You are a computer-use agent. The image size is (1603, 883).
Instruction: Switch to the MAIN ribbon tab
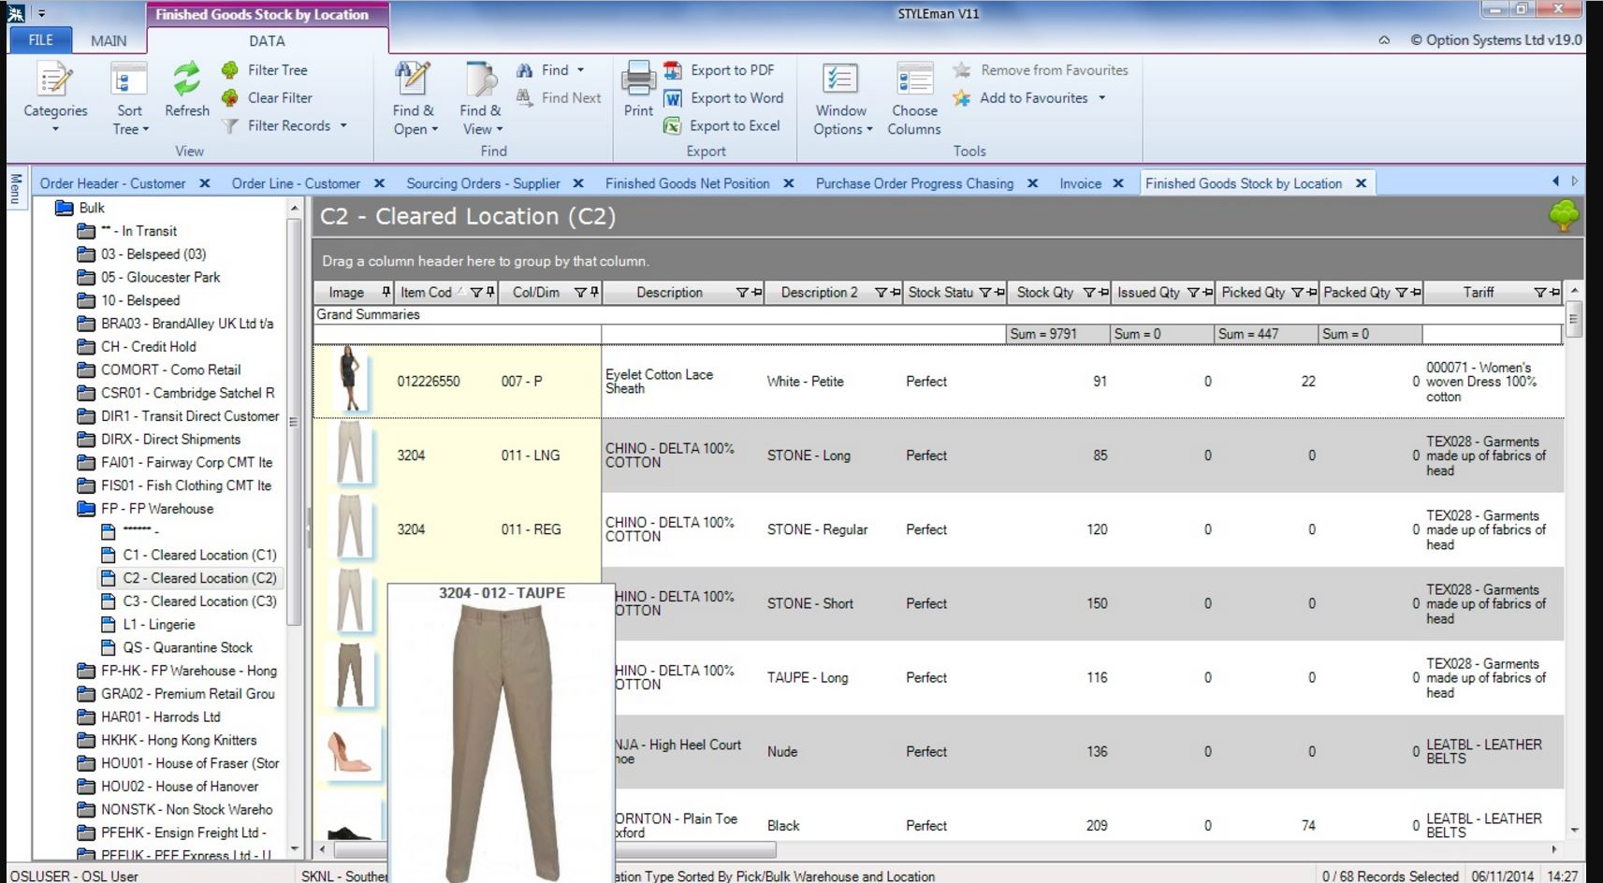click(x=109, y=41)
